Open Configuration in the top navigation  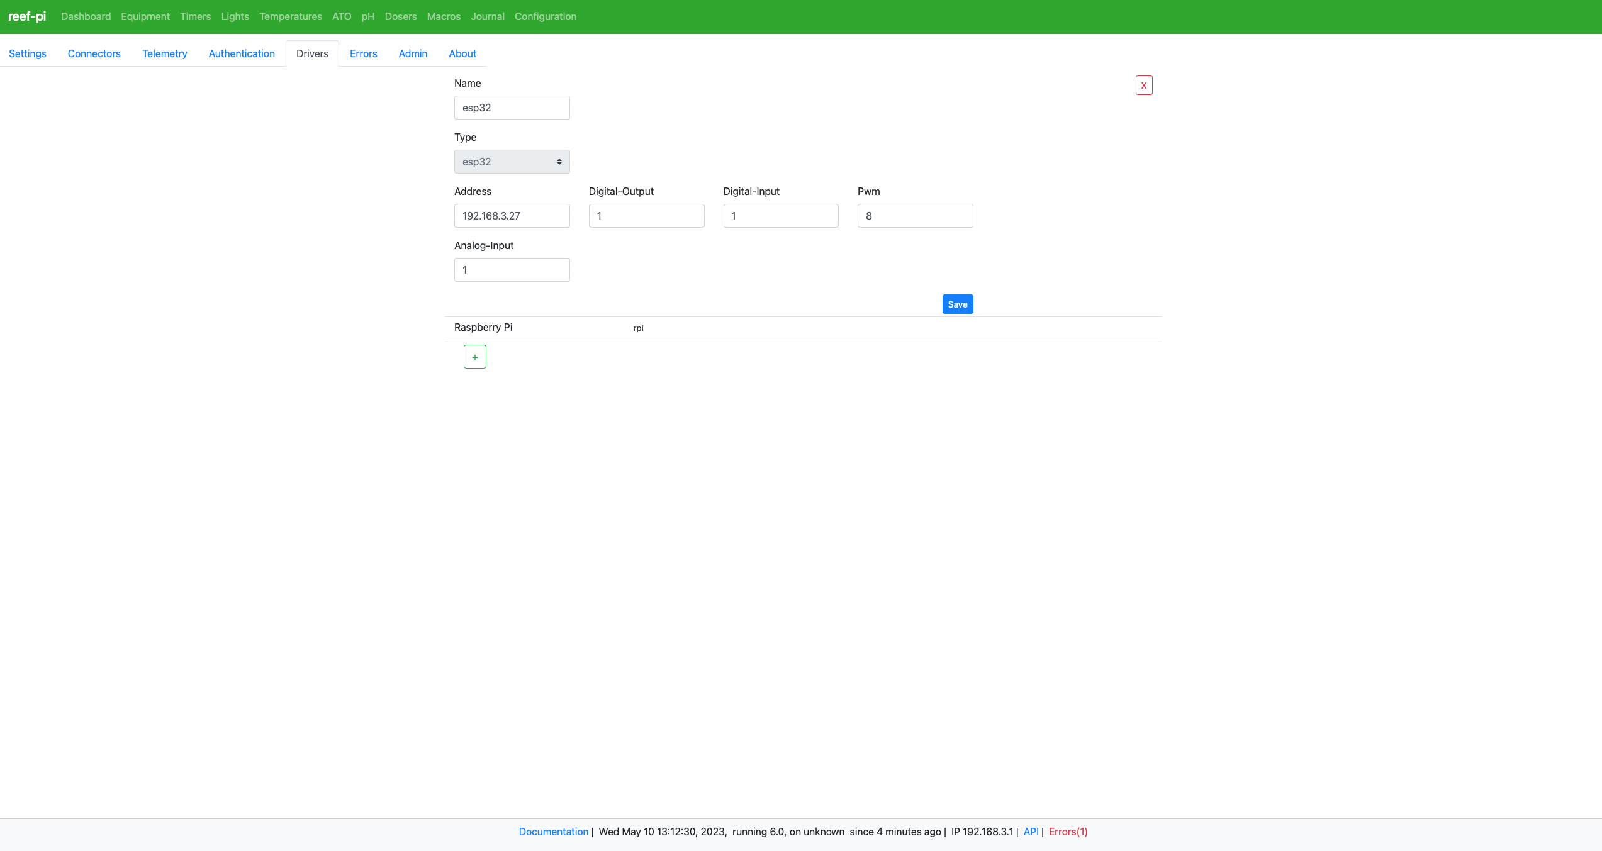(546, 16)
